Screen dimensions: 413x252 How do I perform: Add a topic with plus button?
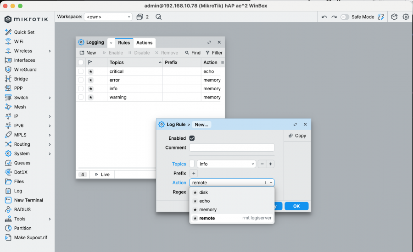270,164
